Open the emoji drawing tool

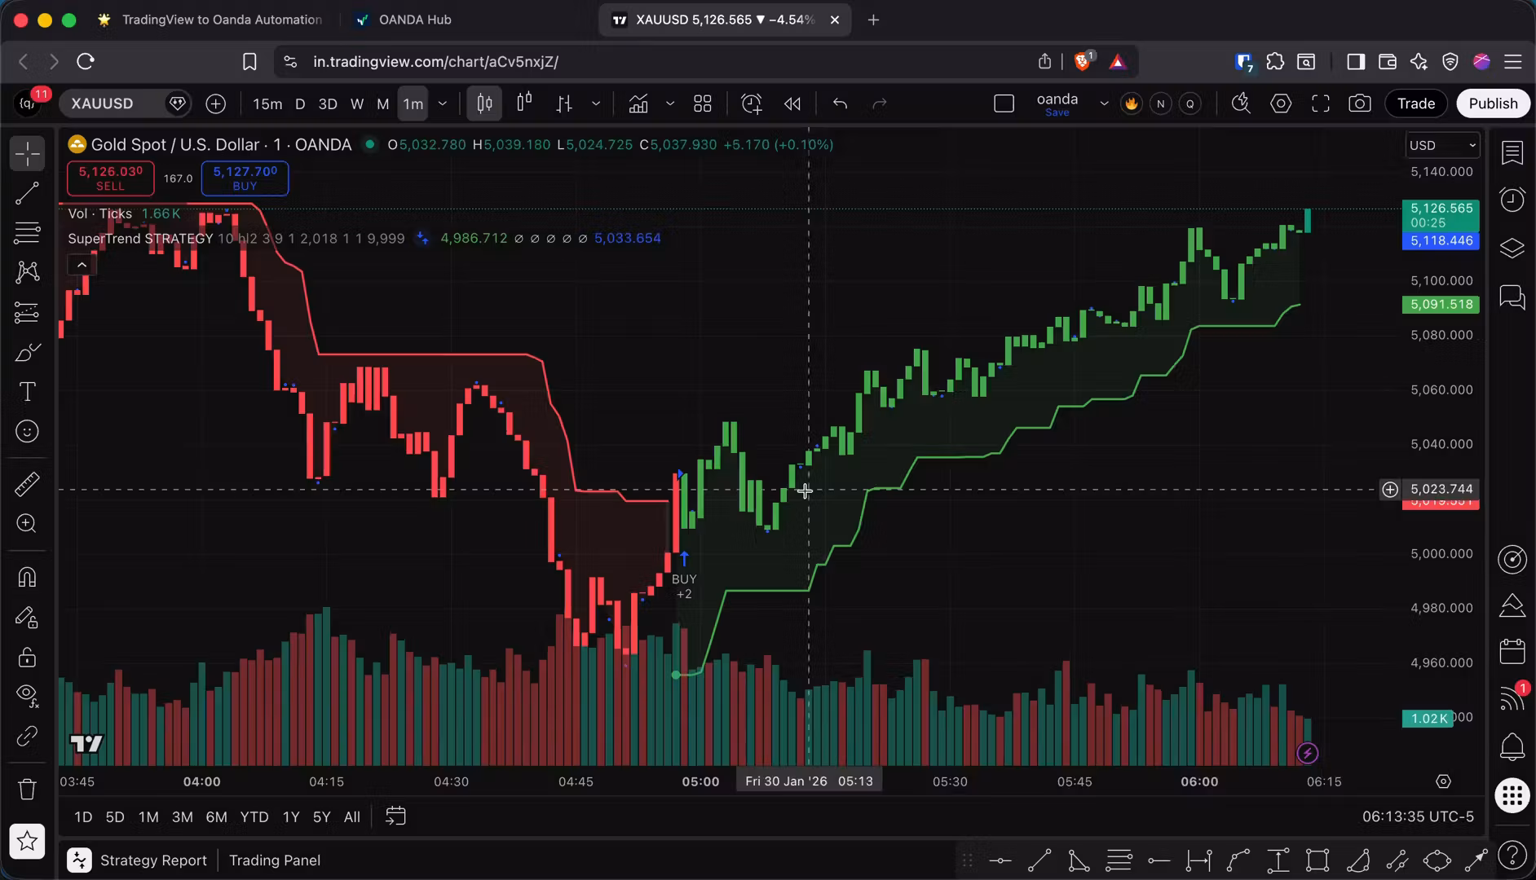(x=27, y=432)
